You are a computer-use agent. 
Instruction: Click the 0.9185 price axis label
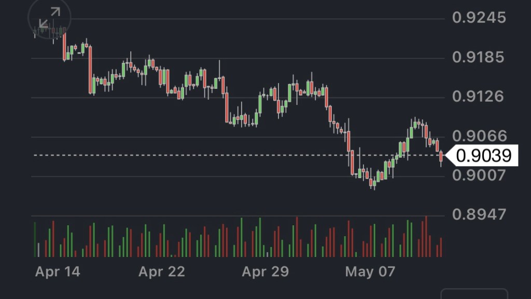478,57
